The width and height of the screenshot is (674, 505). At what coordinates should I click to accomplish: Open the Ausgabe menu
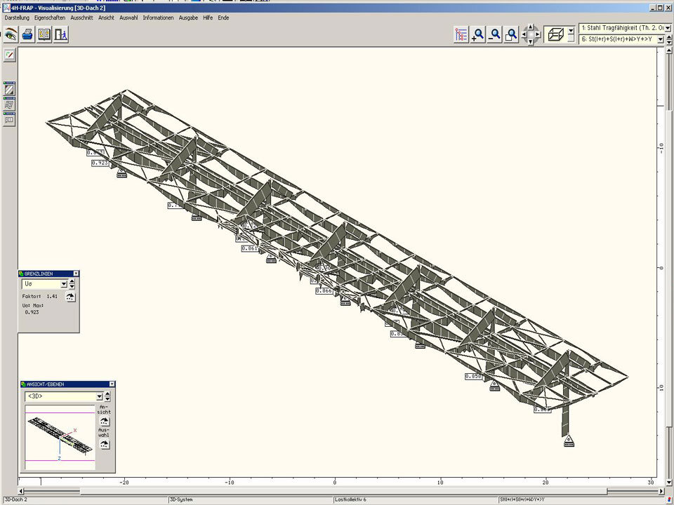pos(188,18)
